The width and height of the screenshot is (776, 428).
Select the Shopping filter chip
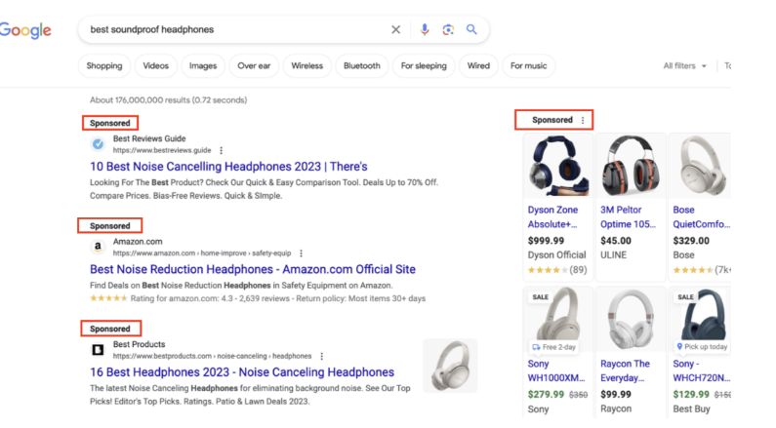tap(104, 65)
